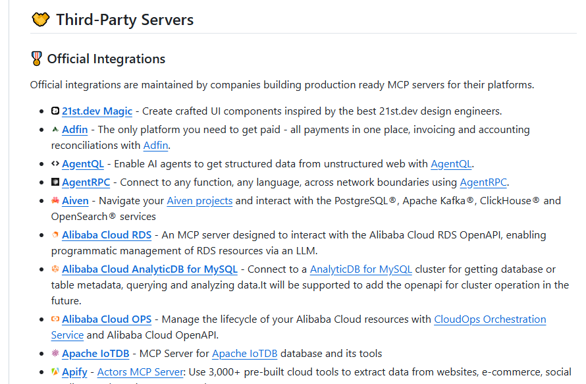Screen dimensions: 586x384
Task: Follow the CloudOps Orchestration Service link
Action: 490,319
